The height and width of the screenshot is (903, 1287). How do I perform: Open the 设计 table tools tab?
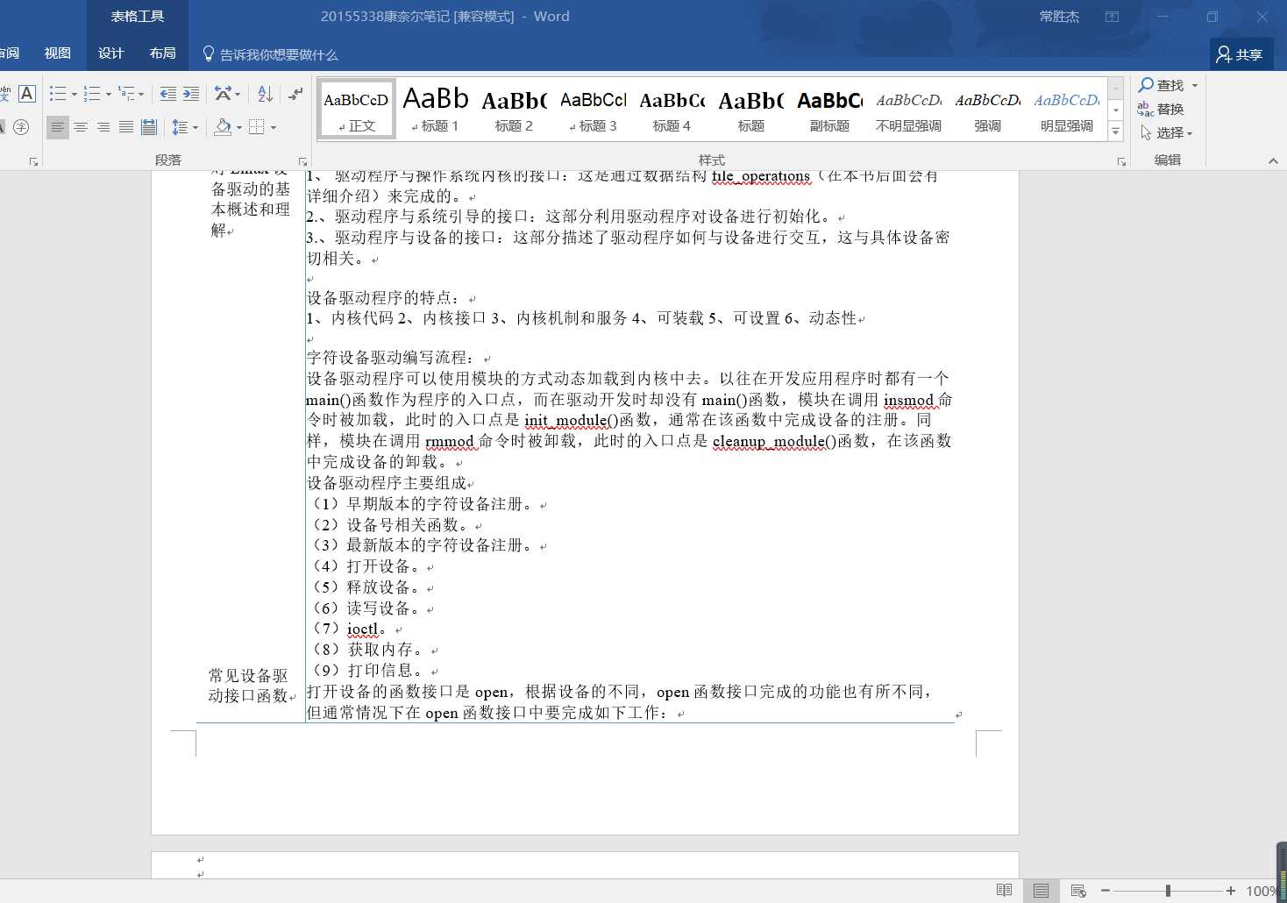pos(111,53)
